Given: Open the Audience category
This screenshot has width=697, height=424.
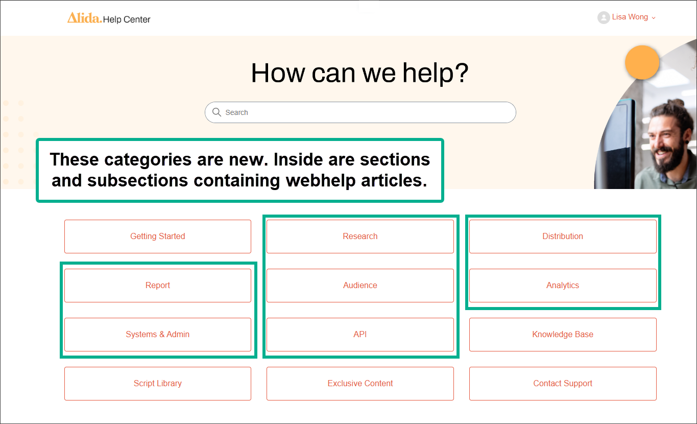Looking at the screenshot, I should pos(360,286).
